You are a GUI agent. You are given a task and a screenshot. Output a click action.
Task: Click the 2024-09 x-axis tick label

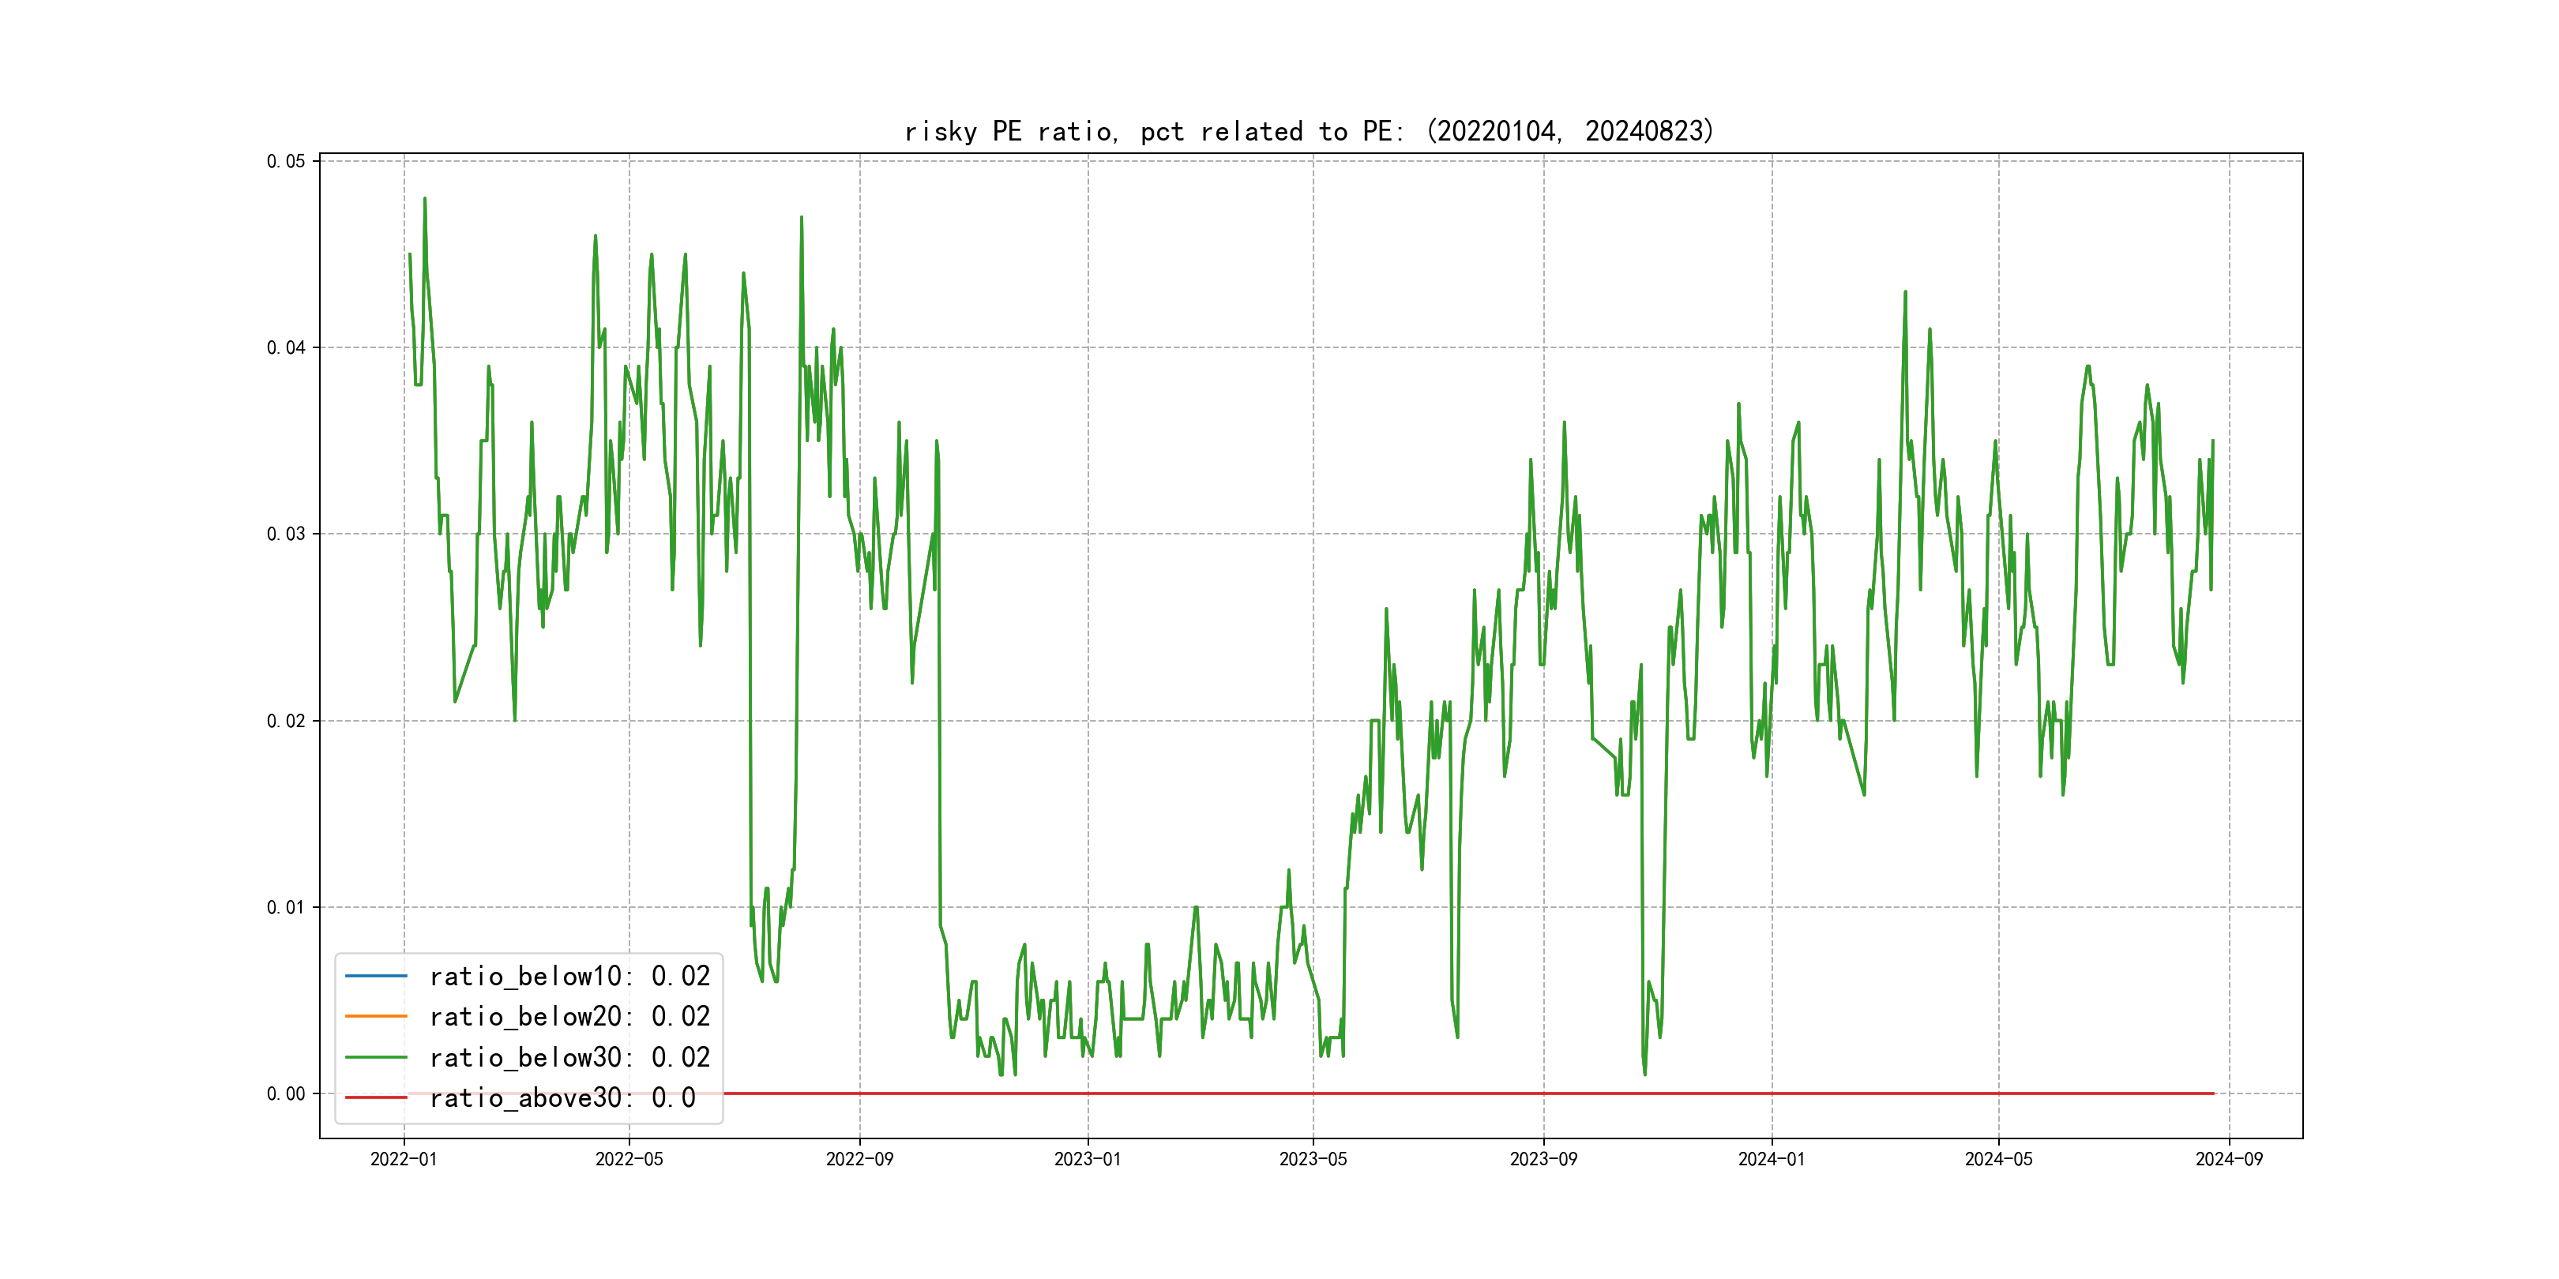[x=2228, y=1159]
